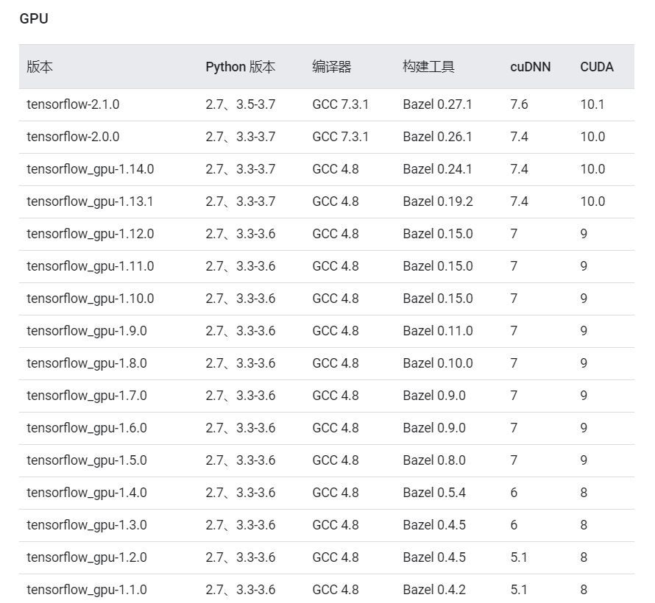655x603 pixels.
Task: Click the Bazel 0.24.1 cell
Action: [x=437, y=169]
